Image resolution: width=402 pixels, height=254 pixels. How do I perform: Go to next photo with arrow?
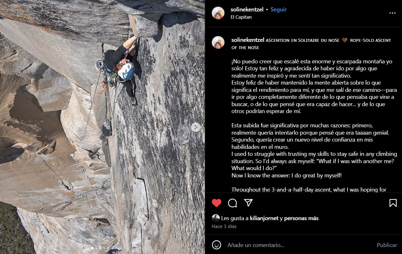coord(196,127)
